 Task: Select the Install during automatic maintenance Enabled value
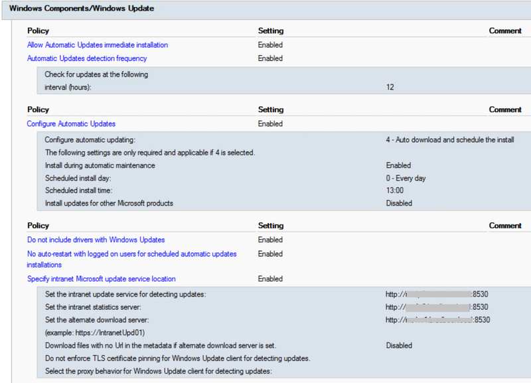coord(399,165)
